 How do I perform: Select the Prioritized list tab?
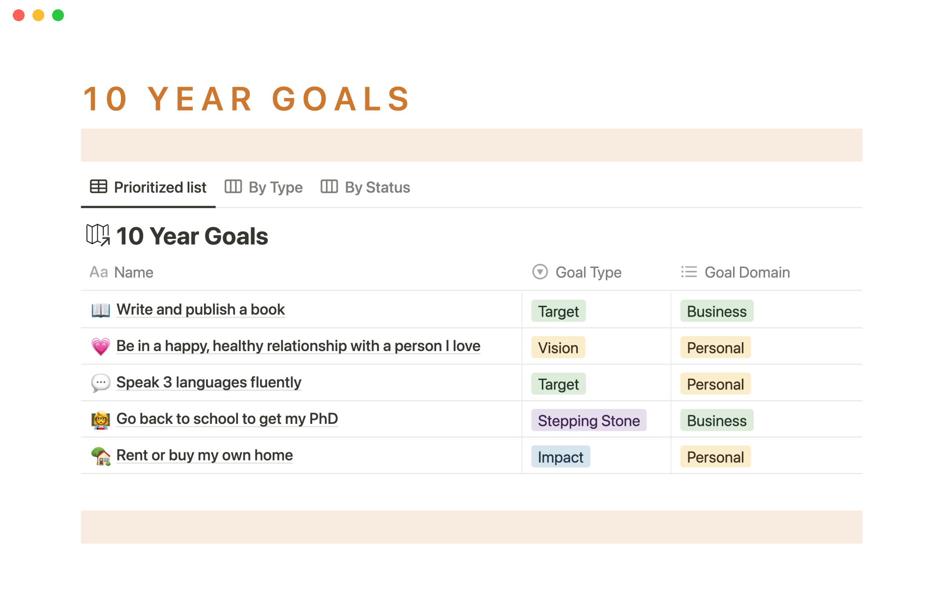pos(148,187)
